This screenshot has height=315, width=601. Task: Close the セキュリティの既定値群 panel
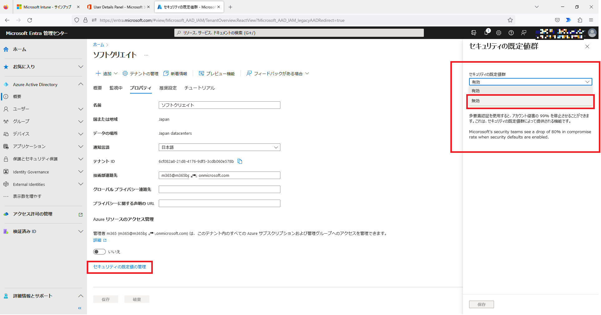click(587, 46)
